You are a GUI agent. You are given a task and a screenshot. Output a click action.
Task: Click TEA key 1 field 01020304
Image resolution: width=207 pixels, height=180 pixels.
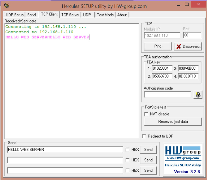(x=162, y=68)
